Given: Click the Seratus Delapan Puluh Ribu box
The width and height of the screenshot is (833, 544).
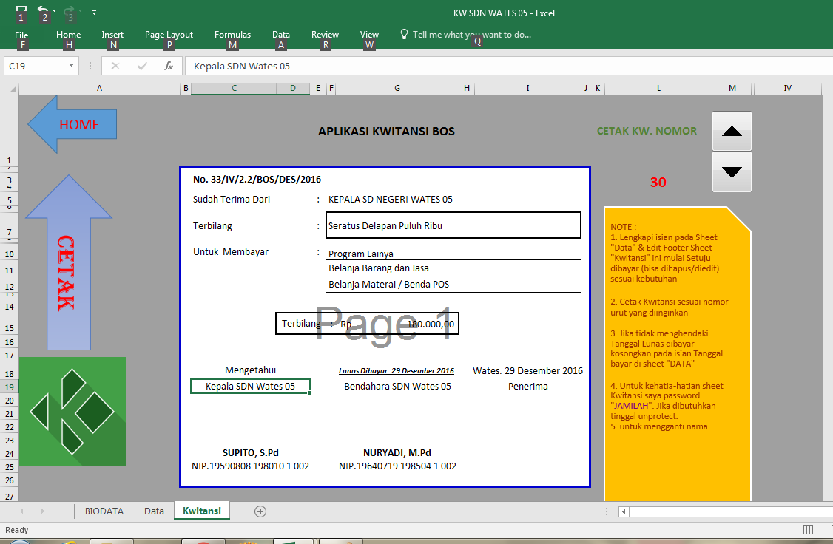Looking at the screenshot, I should [x=453, y=225].
